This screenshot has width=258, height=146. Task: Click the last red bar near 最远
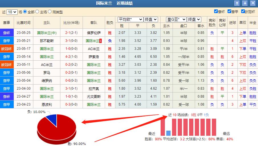(214, 127)
